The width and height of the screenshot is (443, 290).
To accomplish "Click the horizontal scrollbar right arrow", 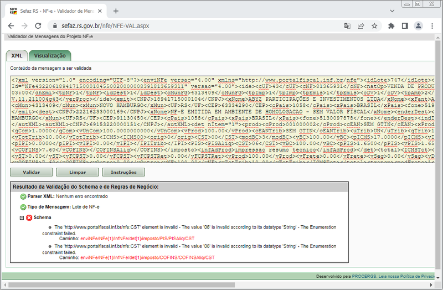I will click(431, 285).
